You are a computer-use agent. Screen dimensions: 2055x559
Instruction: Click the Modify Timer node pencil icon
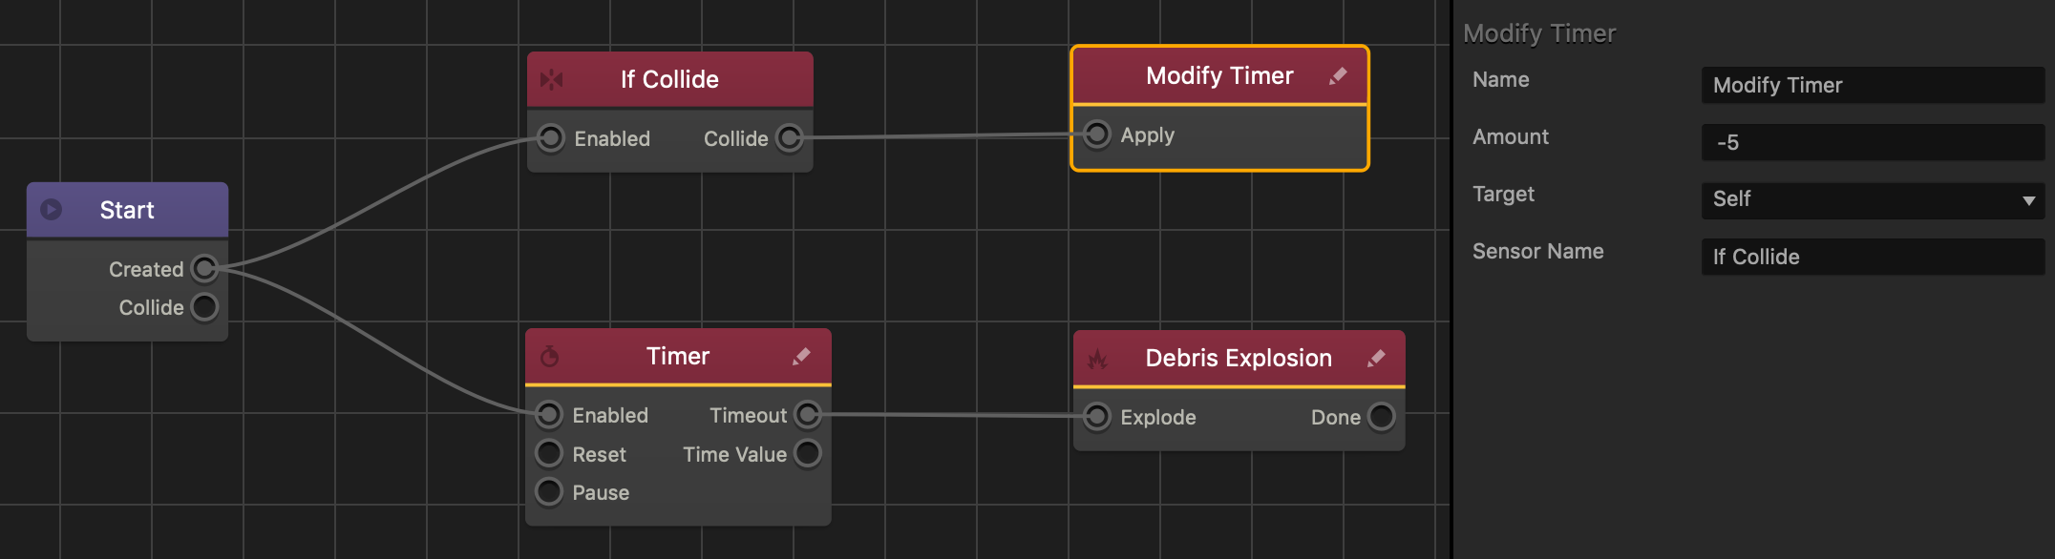tap(1338, 75)
